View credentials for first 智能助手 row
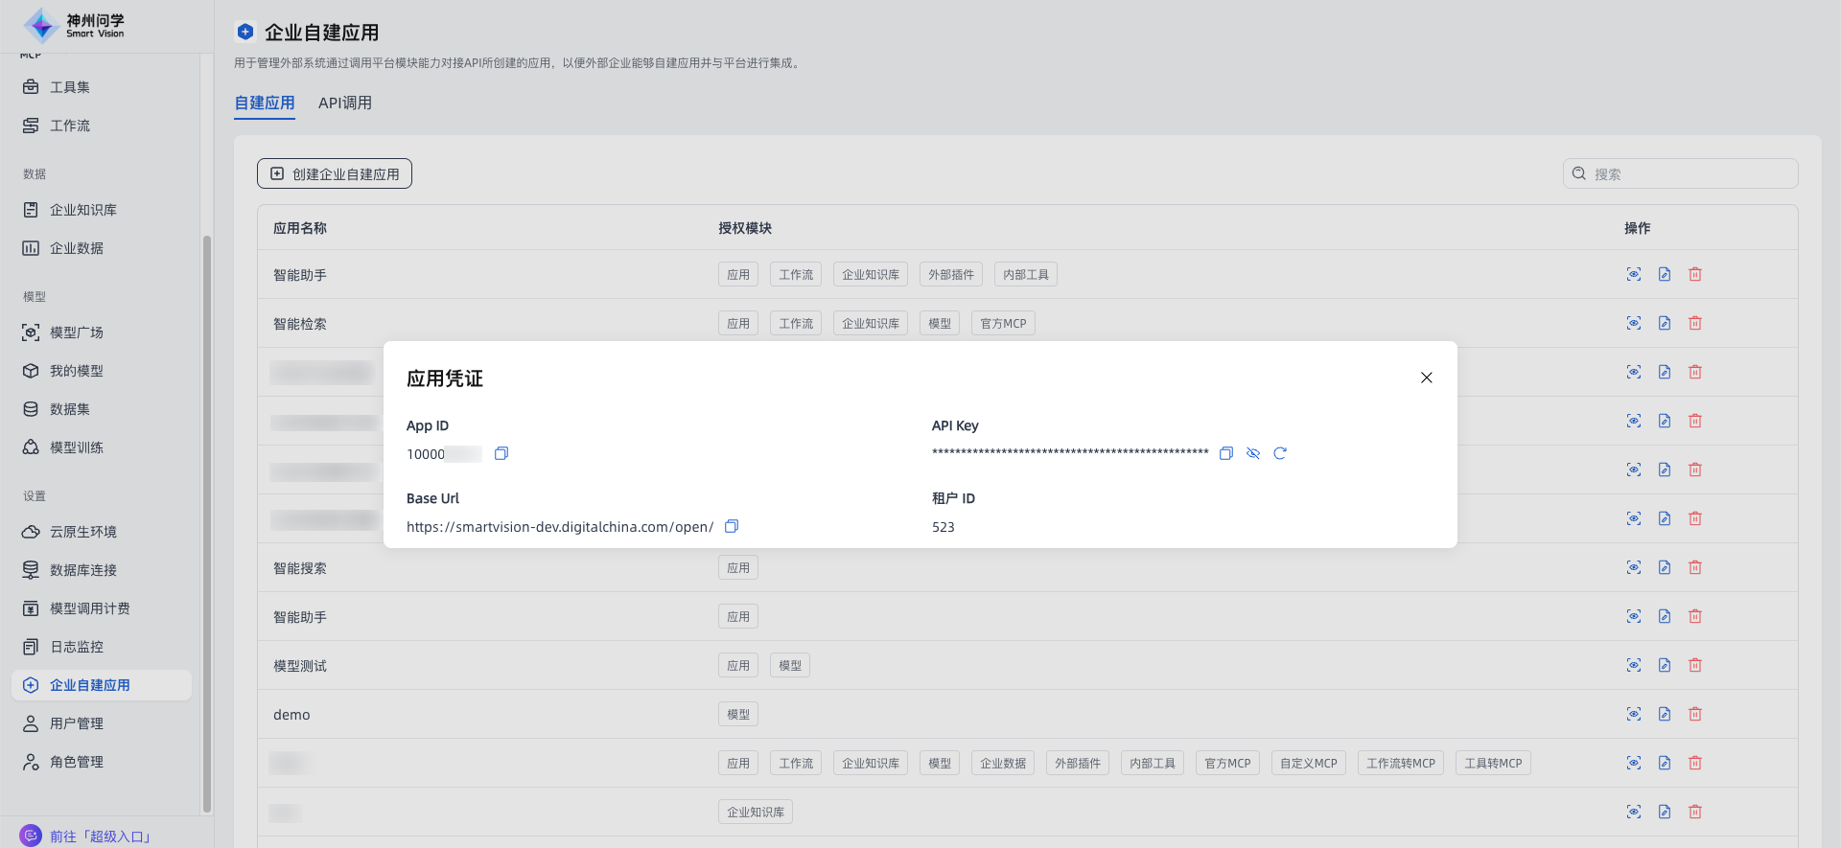Image resolution: width=1841 pixels, height=848 pixels. 1633,274
